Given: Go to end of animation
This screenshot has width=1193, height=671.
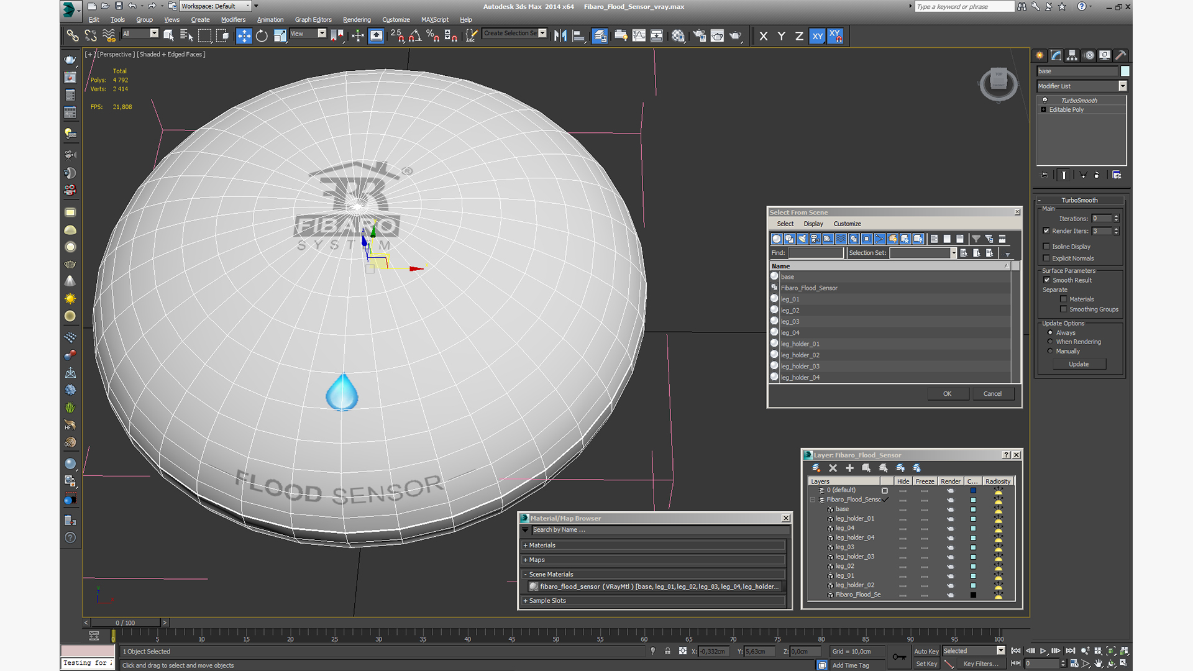Looking at the screenshot, I should pos(1070,651).
